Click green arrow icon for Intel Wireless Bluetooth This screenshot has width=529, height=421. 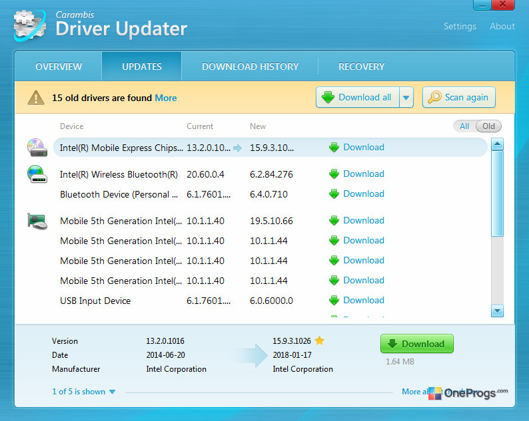pyautogui.click(x=334, y=174)
